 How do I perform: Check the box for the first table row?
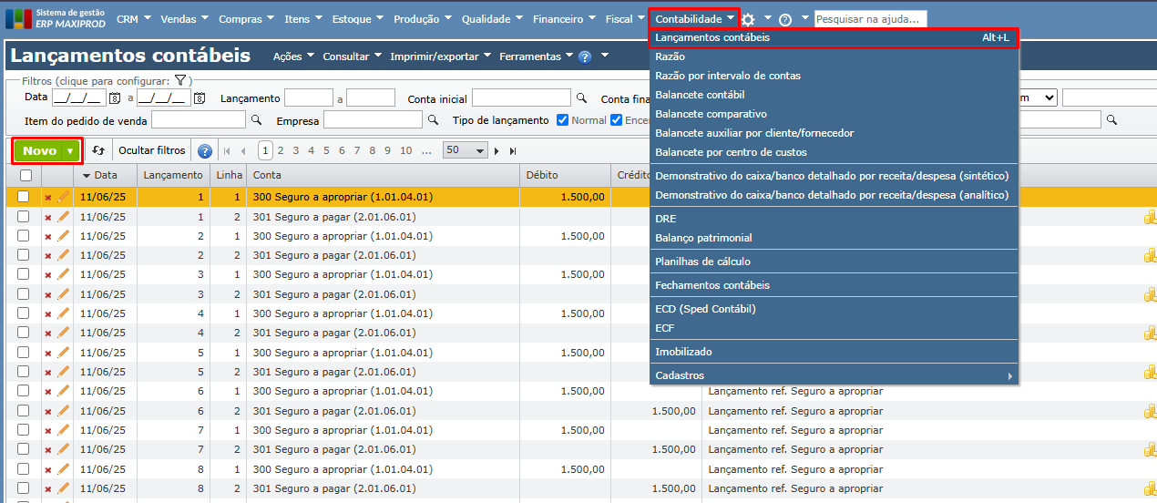24,197
